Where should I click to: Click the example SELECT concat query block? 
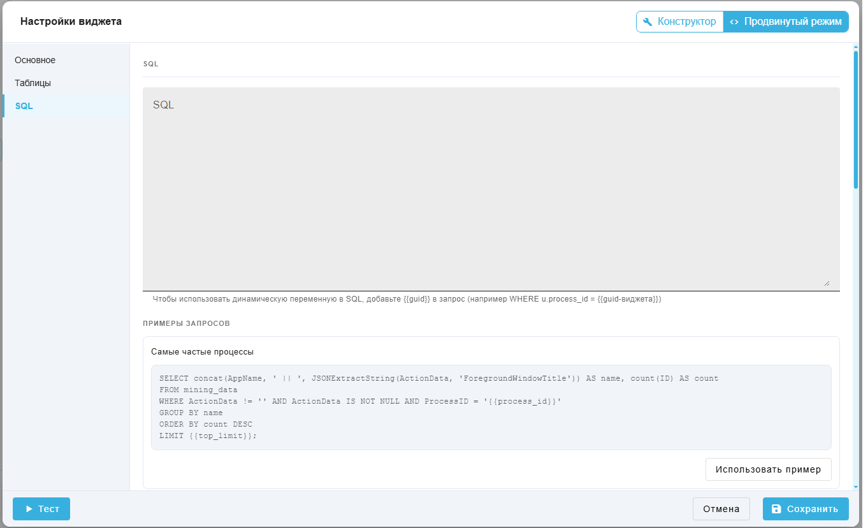[491, 407]
